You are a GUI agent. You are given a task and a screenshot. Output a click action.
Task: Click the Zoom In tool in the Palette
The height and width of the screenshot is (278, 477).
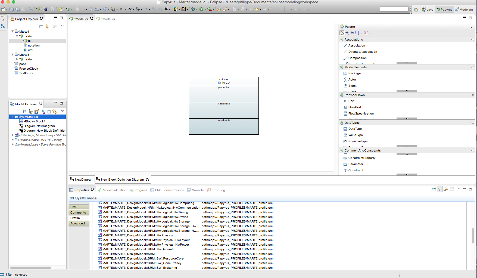347,33
